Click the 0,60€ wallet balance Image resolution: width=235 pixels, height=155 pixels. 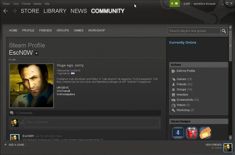(187, 4)
